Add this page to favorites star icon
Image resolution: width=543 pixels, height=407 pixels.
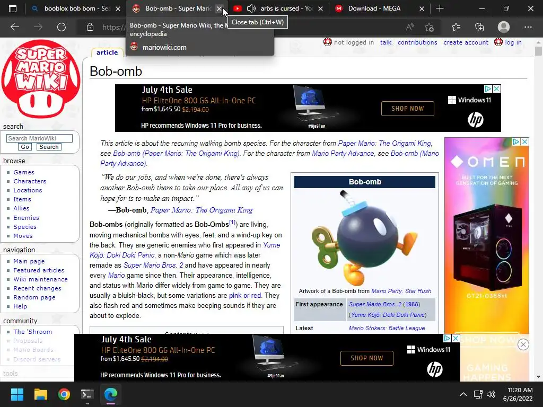tap(430, 27)
